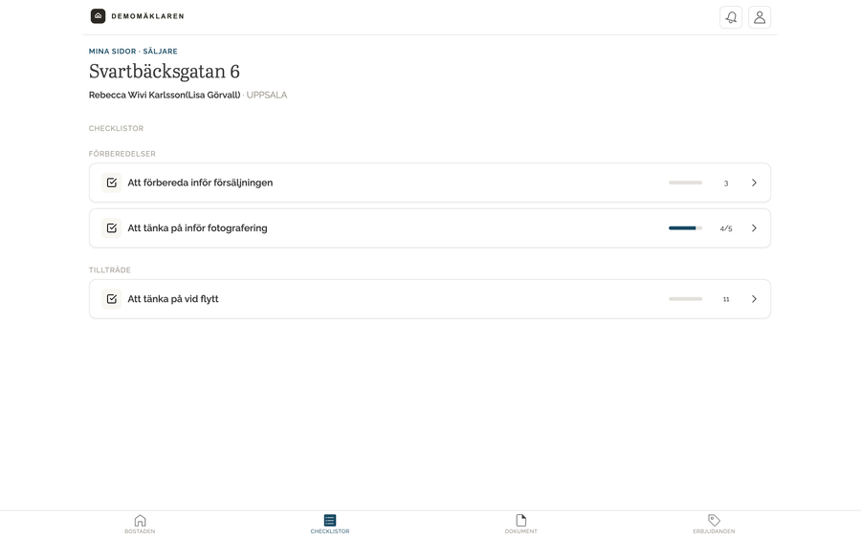This screenshot has width=861, height=538.
Task: Click the Erbjudanden tag icon
Action: 714,520
